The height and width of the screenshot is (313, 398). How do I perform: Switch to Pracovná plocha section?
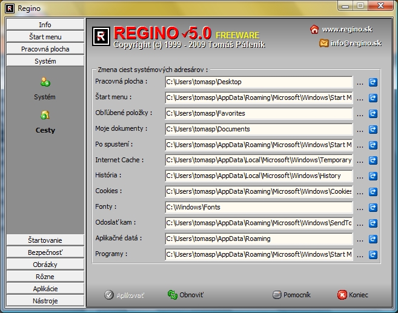tap(45, 49)
